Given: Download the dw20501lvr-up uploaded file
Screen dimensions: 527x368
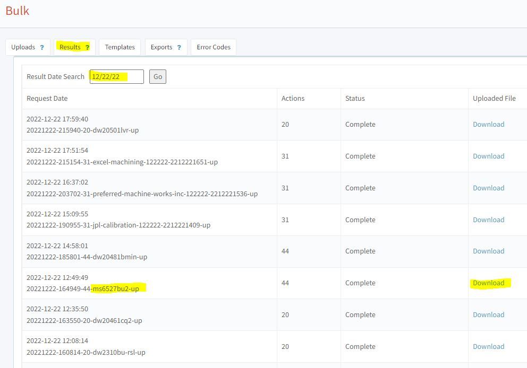Looking at the screenshot, I should pos(488,125).
